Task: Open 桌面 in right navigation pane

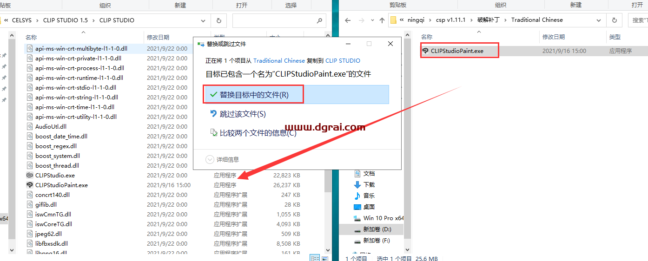Action: coord(369,207)
